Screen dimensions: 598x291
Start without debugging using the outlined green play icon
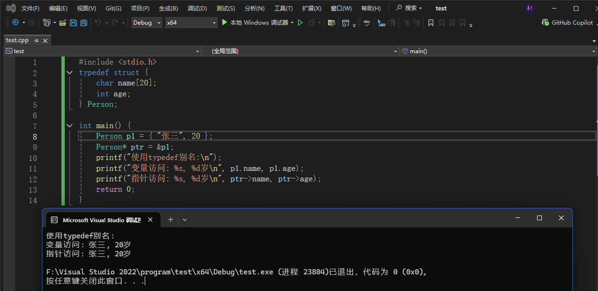300,22
